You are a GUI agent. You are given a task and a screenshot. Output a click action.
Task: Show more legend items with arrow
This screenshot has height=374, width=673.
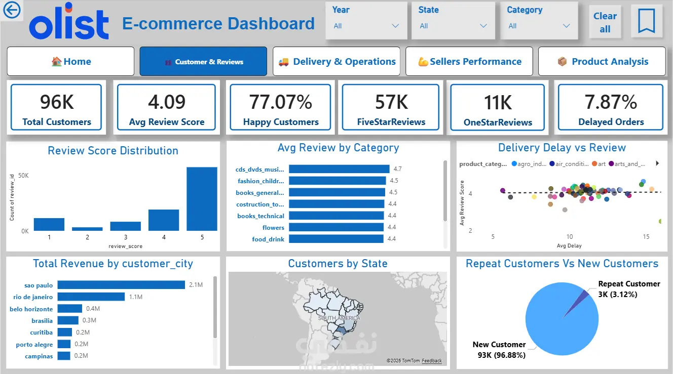(x=657, y=163)
